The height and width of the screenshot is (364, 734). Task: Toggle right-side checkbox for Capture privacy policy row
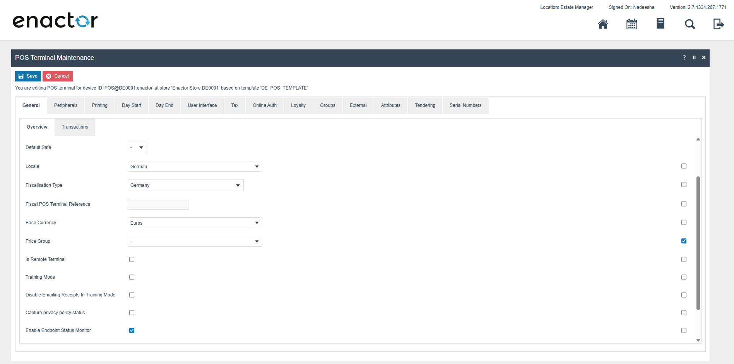684,313
